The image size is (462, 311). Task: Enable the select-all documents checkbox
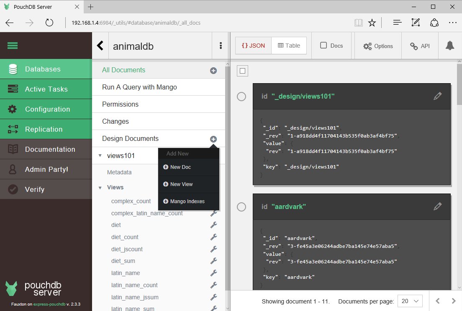[x=242, y=71]
